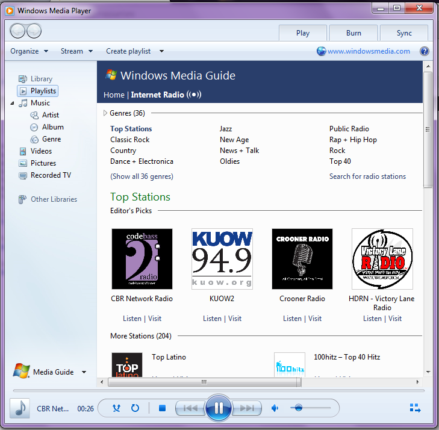The height and width of the screenshot is (430, 439).
Task: Click the vertical scrollbar down arrow
Action: tap(428, 372)
